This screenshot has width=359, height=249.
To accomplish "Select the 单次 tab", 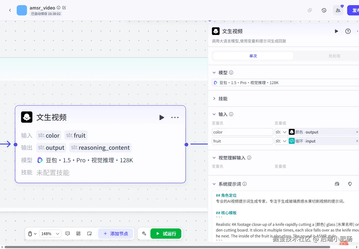I will tap(253, 56).
